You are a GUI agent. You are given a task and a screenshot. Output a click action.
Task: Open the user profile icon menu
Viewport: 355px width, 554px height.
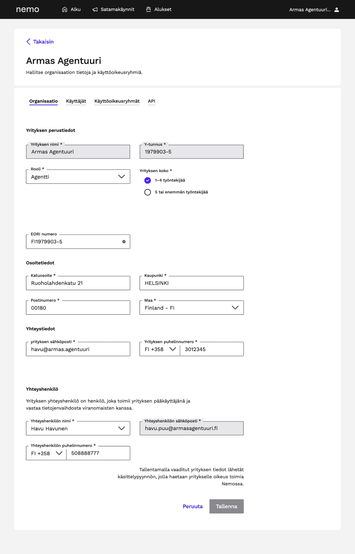tap(337, 10)
